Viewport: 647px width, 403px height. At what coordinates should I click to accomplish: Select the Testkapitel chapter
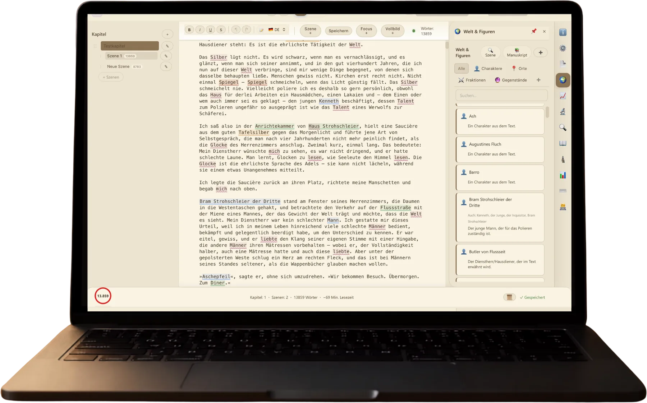(130, 46)
